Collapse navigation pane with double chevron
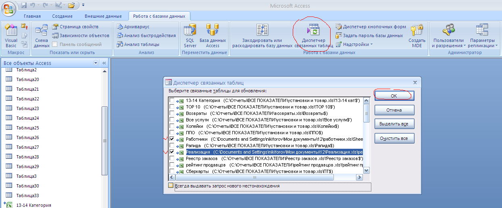502x208 pixels. (104, 63)
